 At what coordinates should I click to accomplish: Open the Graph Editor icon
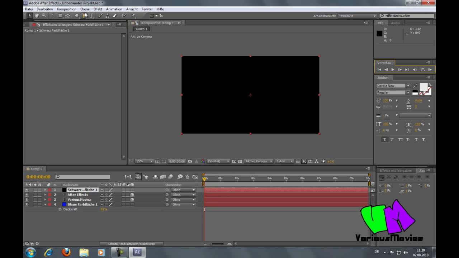coord(195,177)
